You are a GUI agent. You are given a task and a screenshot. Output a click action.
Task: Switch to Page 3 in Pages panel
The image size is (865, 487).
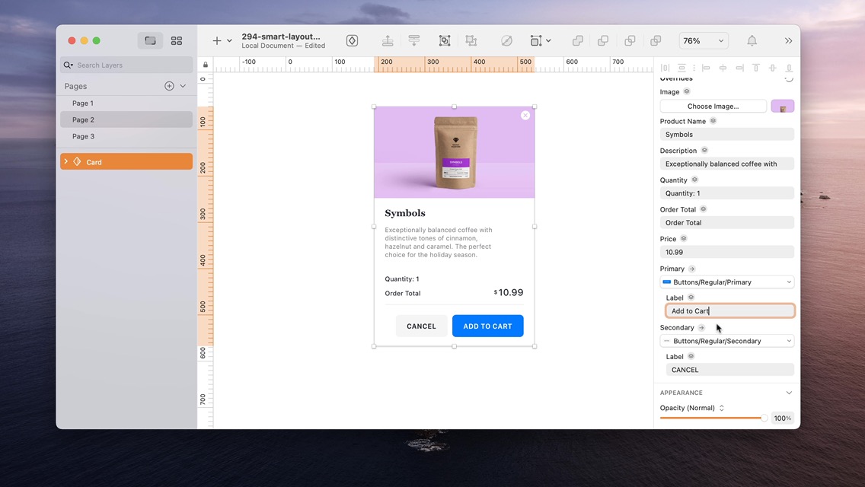pos(83,136)
